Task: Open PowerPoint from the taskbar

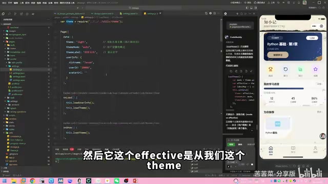Action: tap(135, 181)
